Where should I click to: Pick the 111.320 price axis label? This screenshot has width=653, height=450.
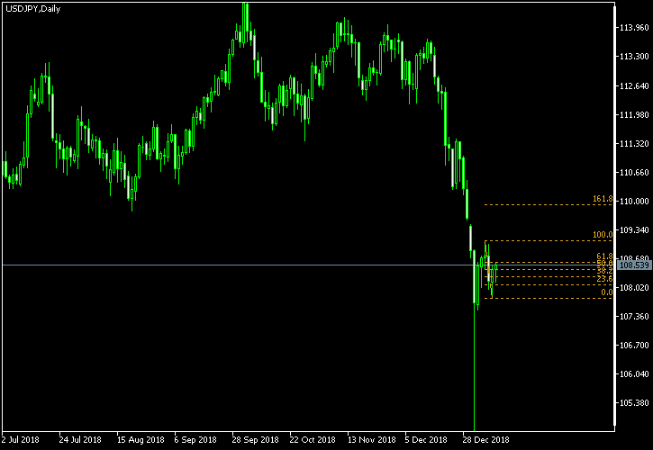tap(634, 144)
